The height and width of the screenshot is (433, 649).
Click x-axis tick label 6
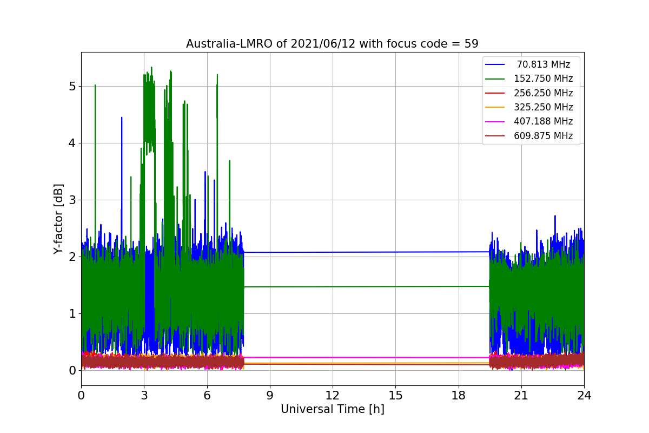[x=207, y=396]
